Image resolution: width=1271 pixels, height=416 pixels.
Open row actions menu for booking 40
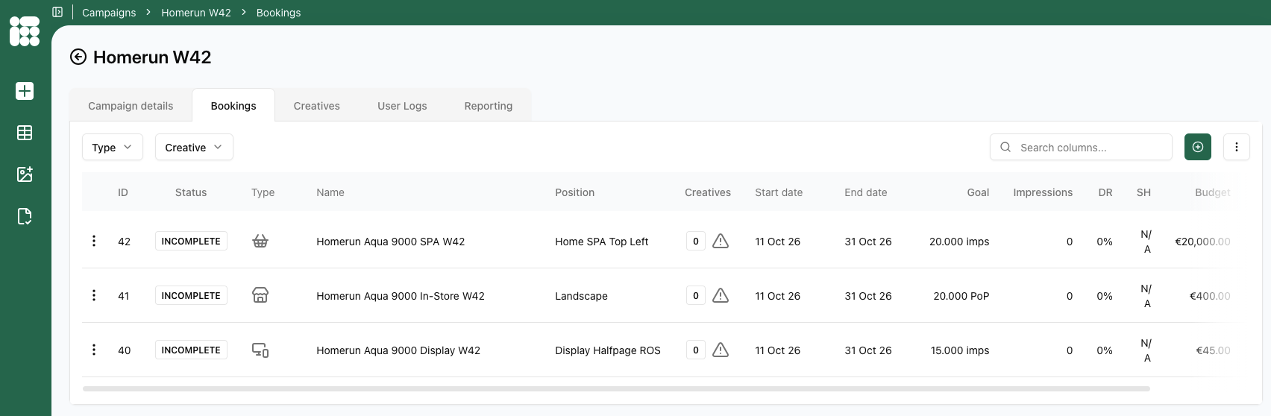pyautogui.click(x=94, y=350)
